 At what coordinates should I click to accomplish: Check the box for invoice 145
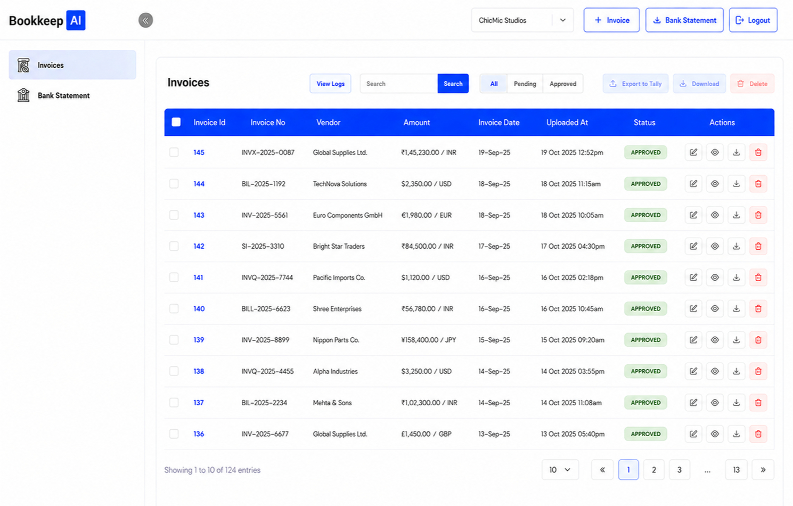pyautogui.click(x=174, y=152)
